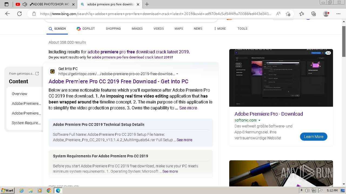Viewport: 346px width, 194px height.
Task: Open the Action Center flag icon
Action: [320, 190]
